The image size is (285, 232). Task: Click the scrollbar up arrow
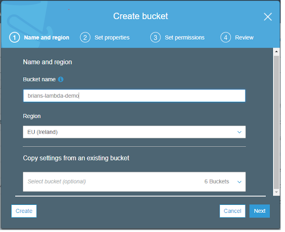coord(276,52)
